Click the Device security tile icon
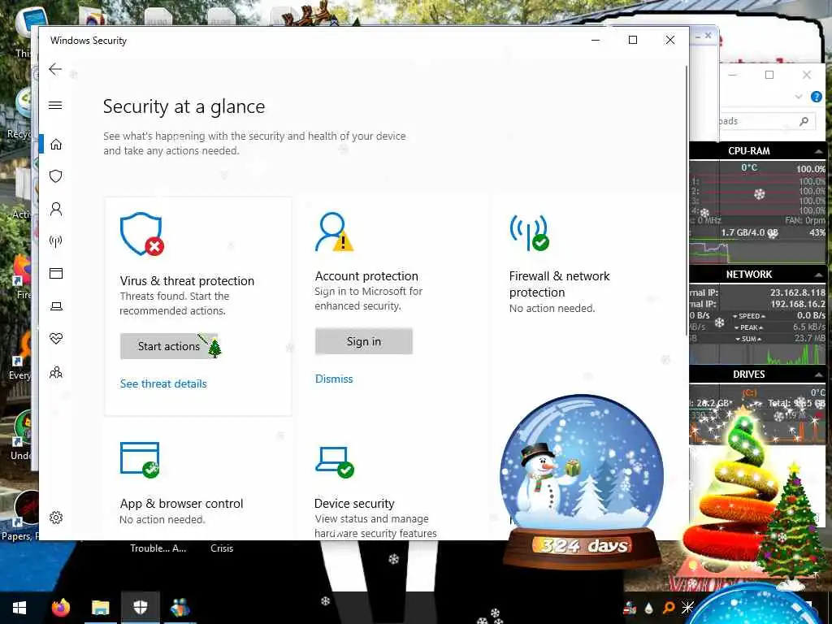Image resolution: width=832 pixels, height=624 pixels. [x=334, y=461]
